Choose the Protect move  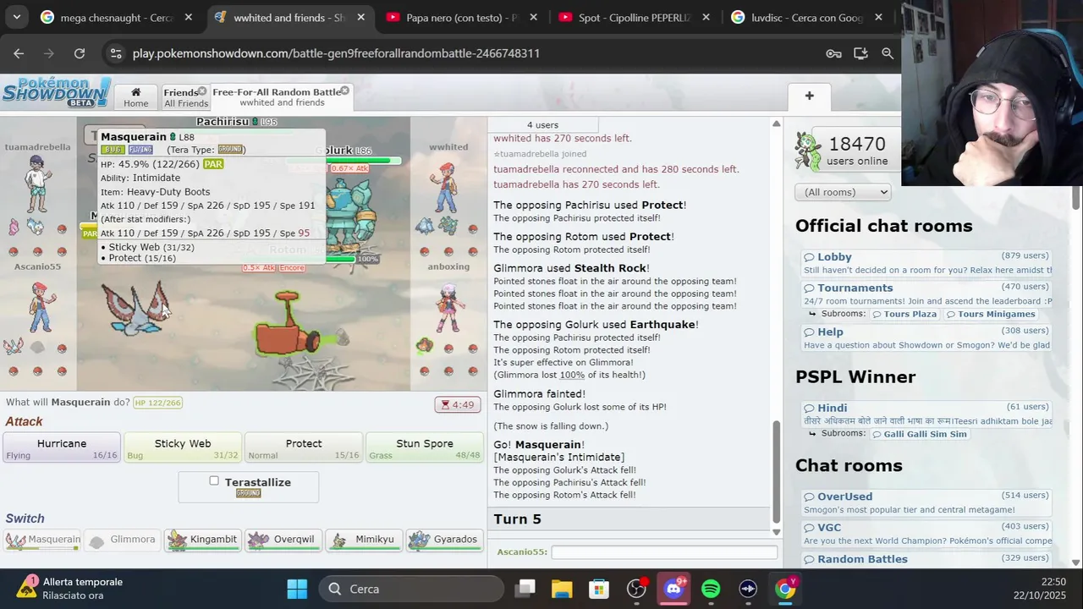coord(304,448)
